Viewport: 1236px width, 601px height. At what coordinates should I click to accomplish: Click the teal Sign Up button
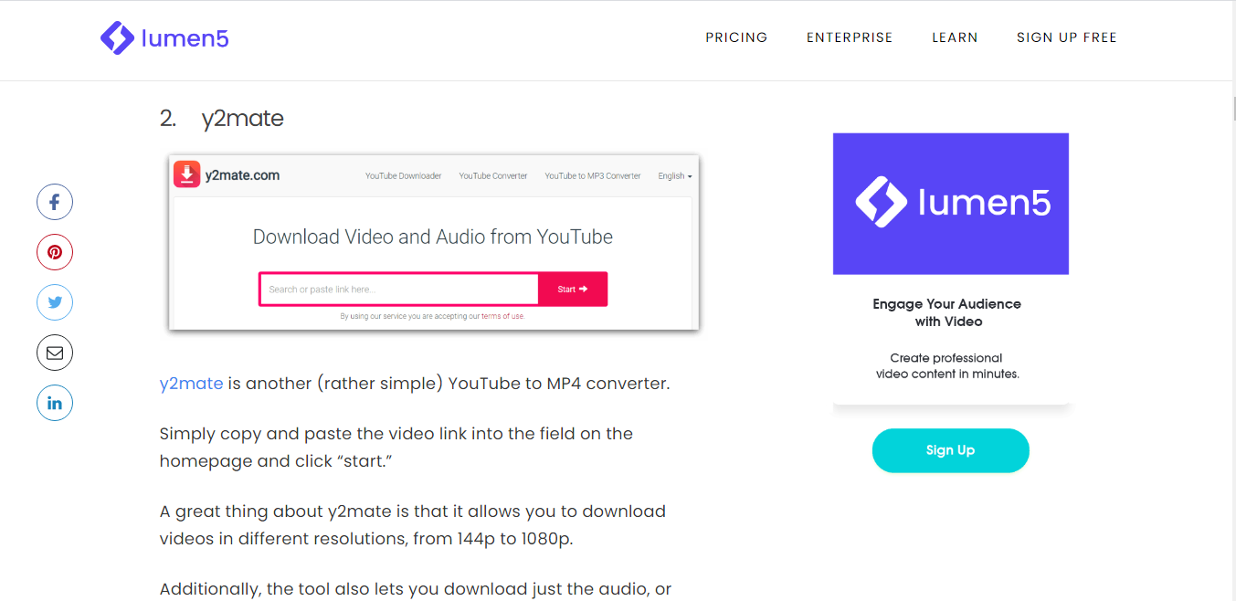[950, 450]
